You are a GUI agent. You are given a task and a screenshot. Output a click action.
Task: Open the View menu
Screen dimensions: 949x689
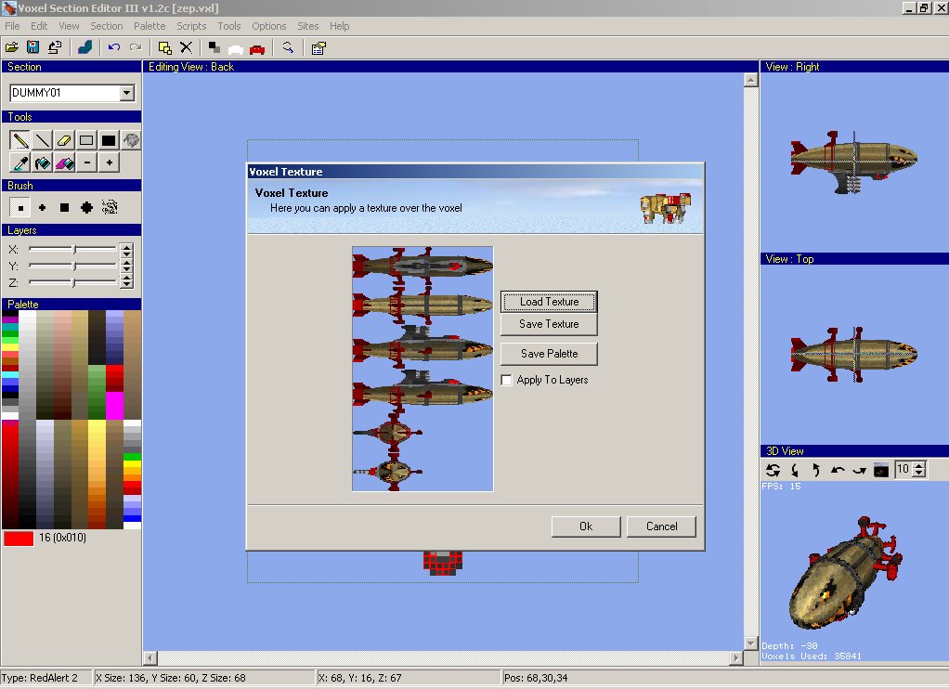pyautogui.click(x=69, y=26)
